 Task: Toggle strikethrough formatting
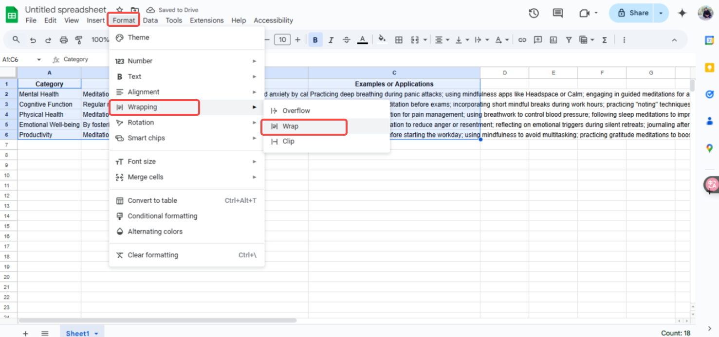click(347, 39)
